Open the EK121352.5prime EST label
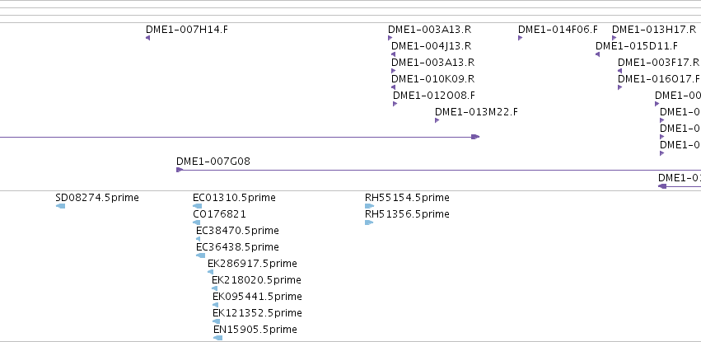Image resolution: width=701 pixels, height=342 pixels. point(257,313)
